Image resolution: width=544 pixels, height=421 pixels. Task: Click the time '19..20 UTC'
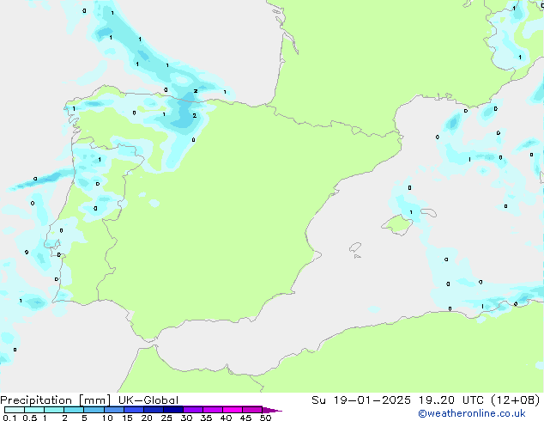[450, 400]
